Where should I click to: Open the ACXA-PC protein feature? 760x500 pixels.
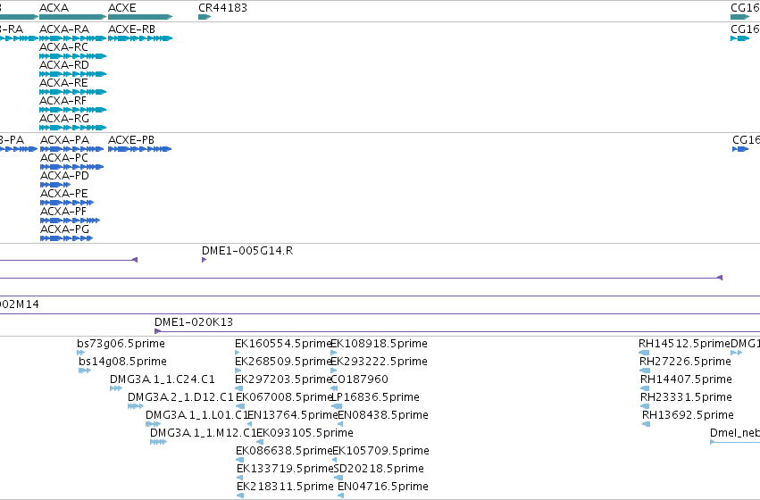point(71,167)
